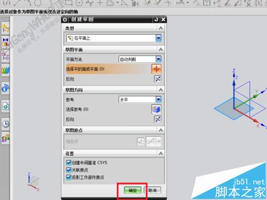
Task: Select the Line tool in top toolbar
Action: [17, 3]
